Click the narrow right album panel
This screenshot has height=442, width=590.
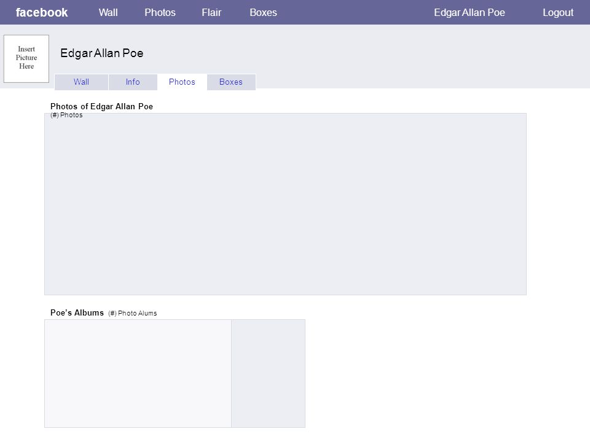(x=269, y=374)
